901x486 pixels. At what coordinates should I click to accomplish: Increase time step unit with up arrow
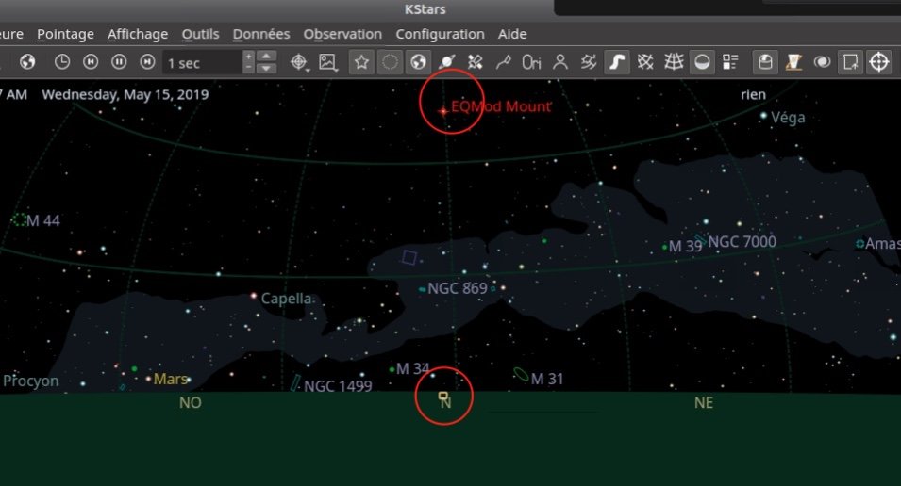coord(266,57)
